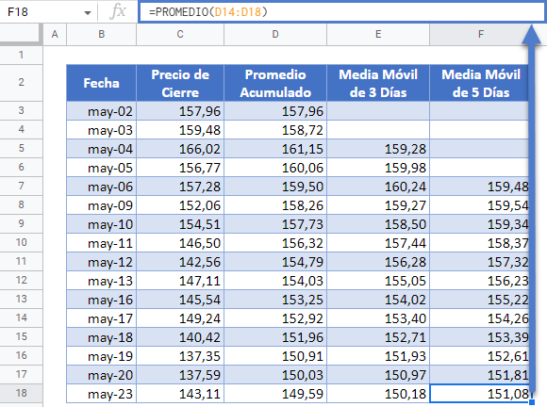Select the may-20 date cell

[101, 375]
